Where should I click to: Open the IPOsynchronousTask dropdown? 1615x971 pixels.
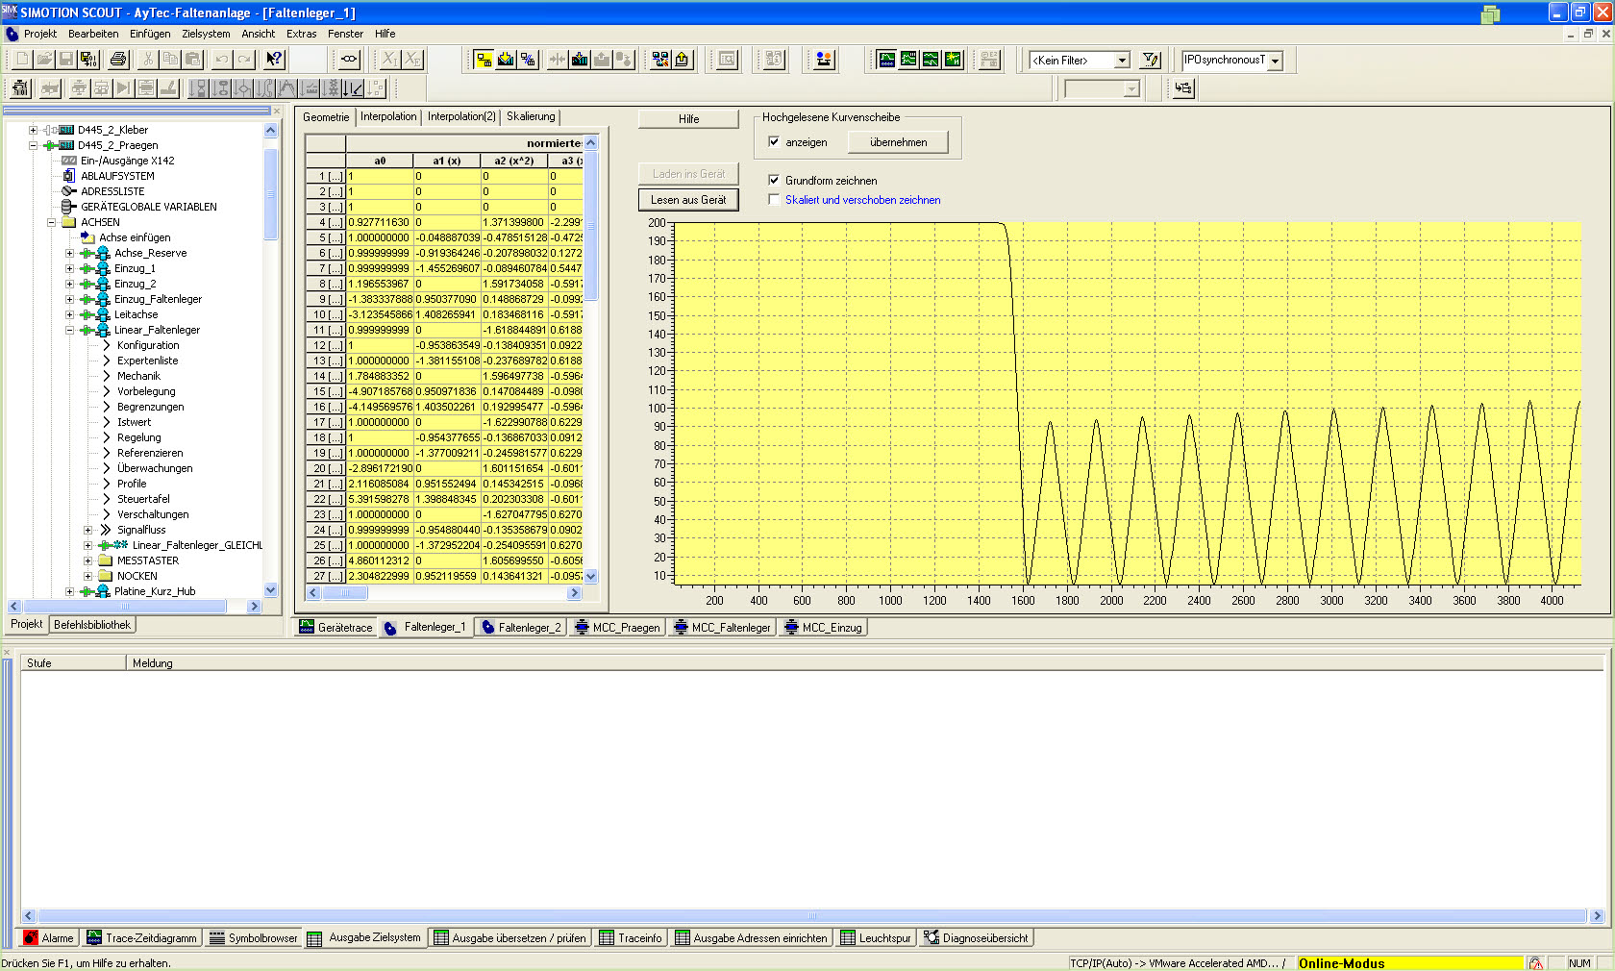[x=1276, y=61]
